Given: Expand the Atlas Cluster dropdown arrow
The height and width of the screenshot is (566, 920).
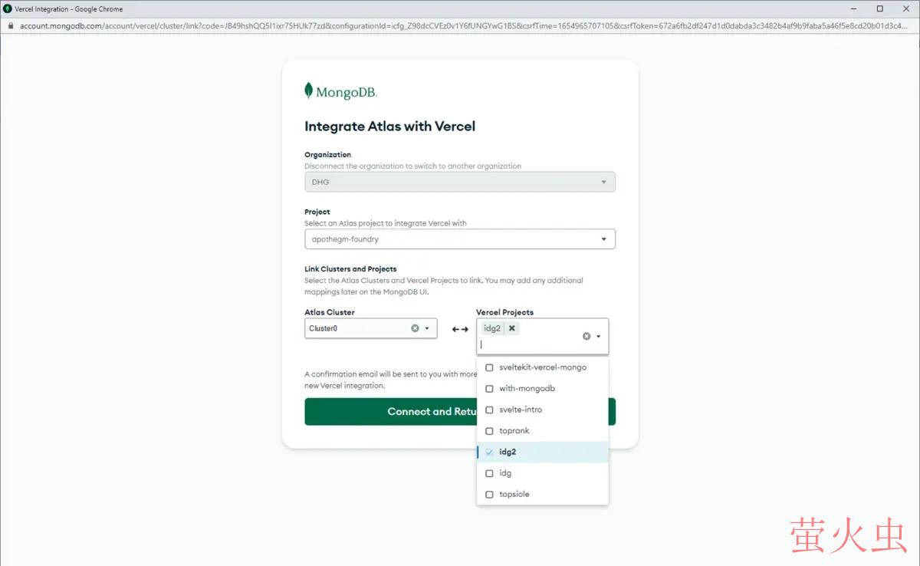Looking at the screenshot, I should 427,328.
